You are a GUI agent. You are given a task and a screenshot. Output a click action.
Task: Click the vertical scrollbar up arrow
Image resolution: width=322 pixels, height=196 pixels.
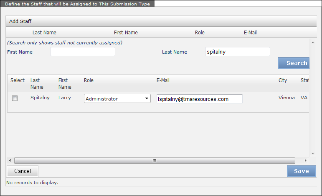click(x=312, y=41)
